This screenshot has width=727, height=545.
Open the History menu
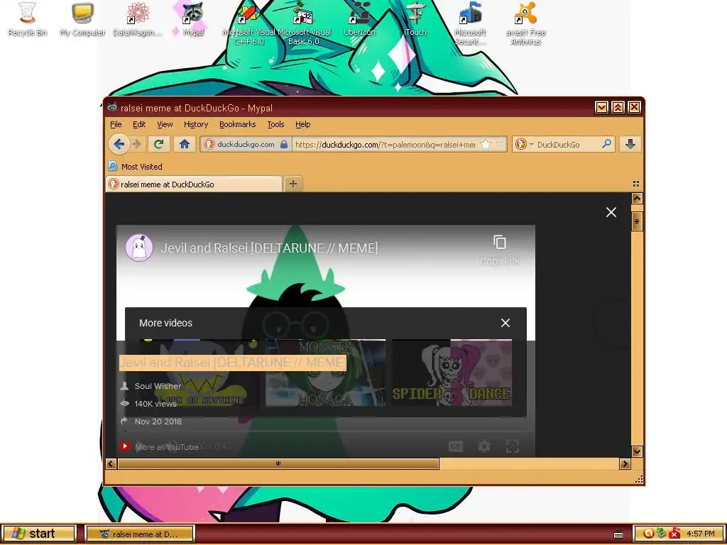coord(196,124)
